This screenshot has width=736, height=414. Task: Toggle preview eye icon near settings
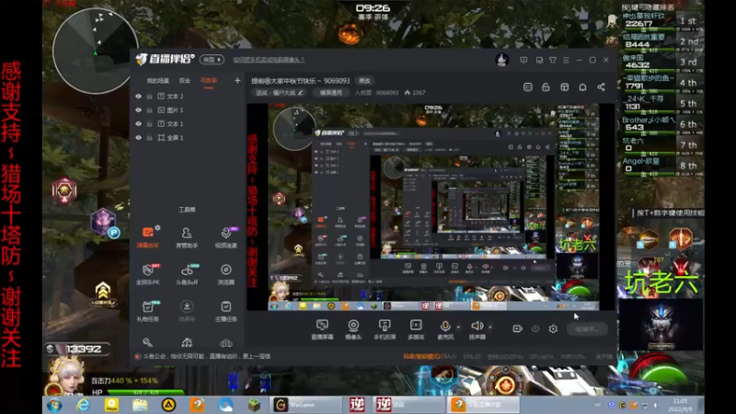click(x=535, y=328)
